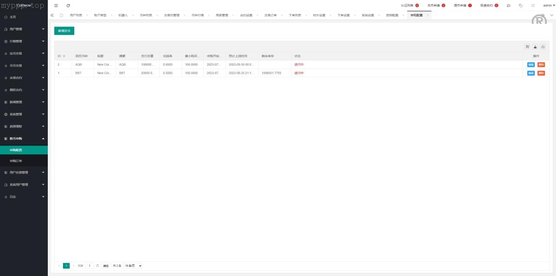Click the page number input field
This screenshot has height=276, width=556.
[x=89, y=266]
